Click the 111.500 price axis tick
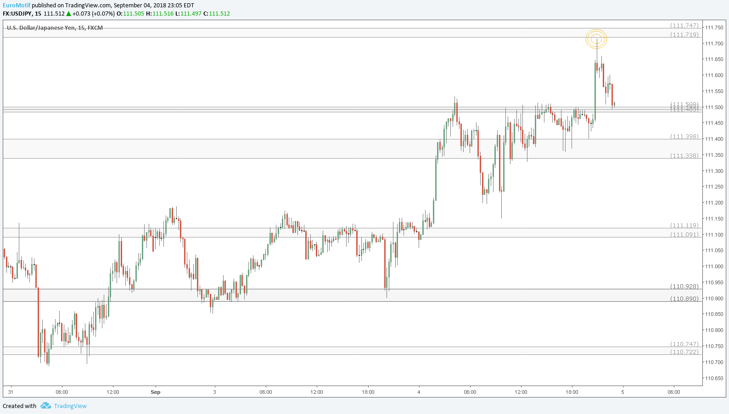This screenshot has height=414, width=729. (x=714, y=107)
